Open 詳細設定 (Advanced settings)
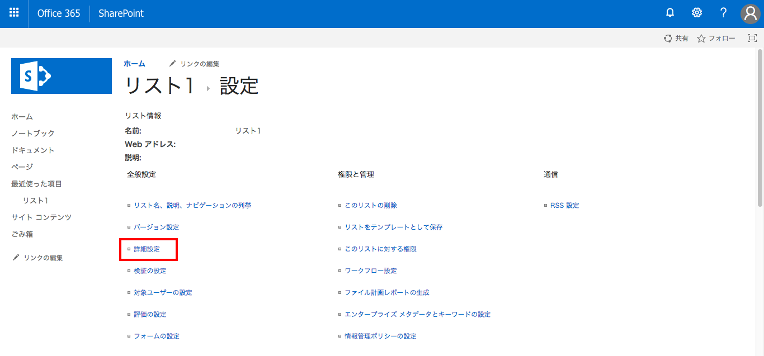764x356 pixels. tap(148, 249)
